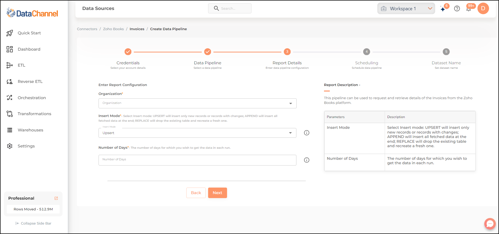The width and height of the screenshot is (499, 234).
Task: Click the Next button
Action: (218, 193)
